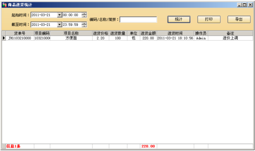Click the 进货金额 column header
This screenshot has height=151, width=255.
tap(149, 33)
